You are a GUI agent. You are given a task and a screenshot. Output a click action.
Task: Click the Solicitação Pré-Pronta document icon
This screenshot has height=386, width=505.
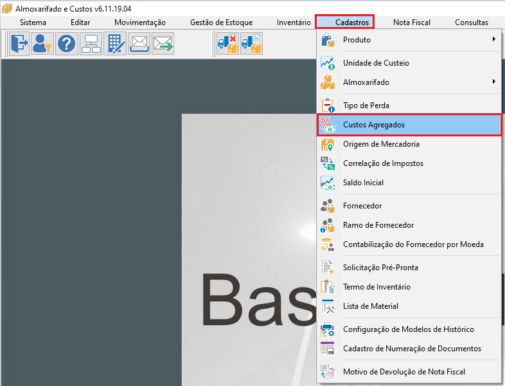[x=328, y=268]
